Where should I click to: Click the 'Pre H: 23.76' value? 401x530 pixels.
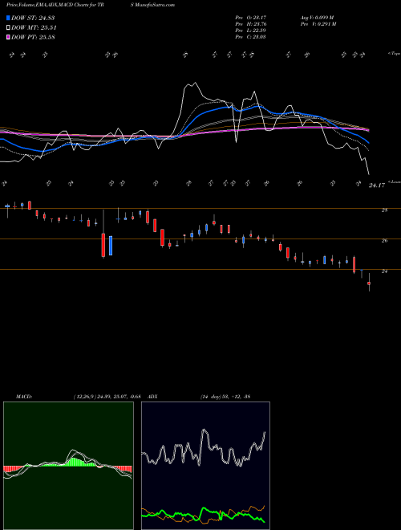click(251, 24)
